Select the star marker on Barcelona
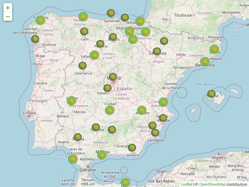 point(205,62)
